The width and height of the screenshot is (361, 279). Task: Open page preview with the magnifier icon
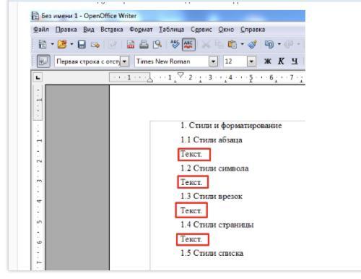[157, 45]
